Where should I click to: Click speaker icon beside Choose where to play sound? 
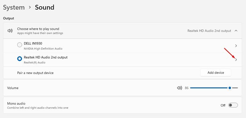(x=10, y=31)
